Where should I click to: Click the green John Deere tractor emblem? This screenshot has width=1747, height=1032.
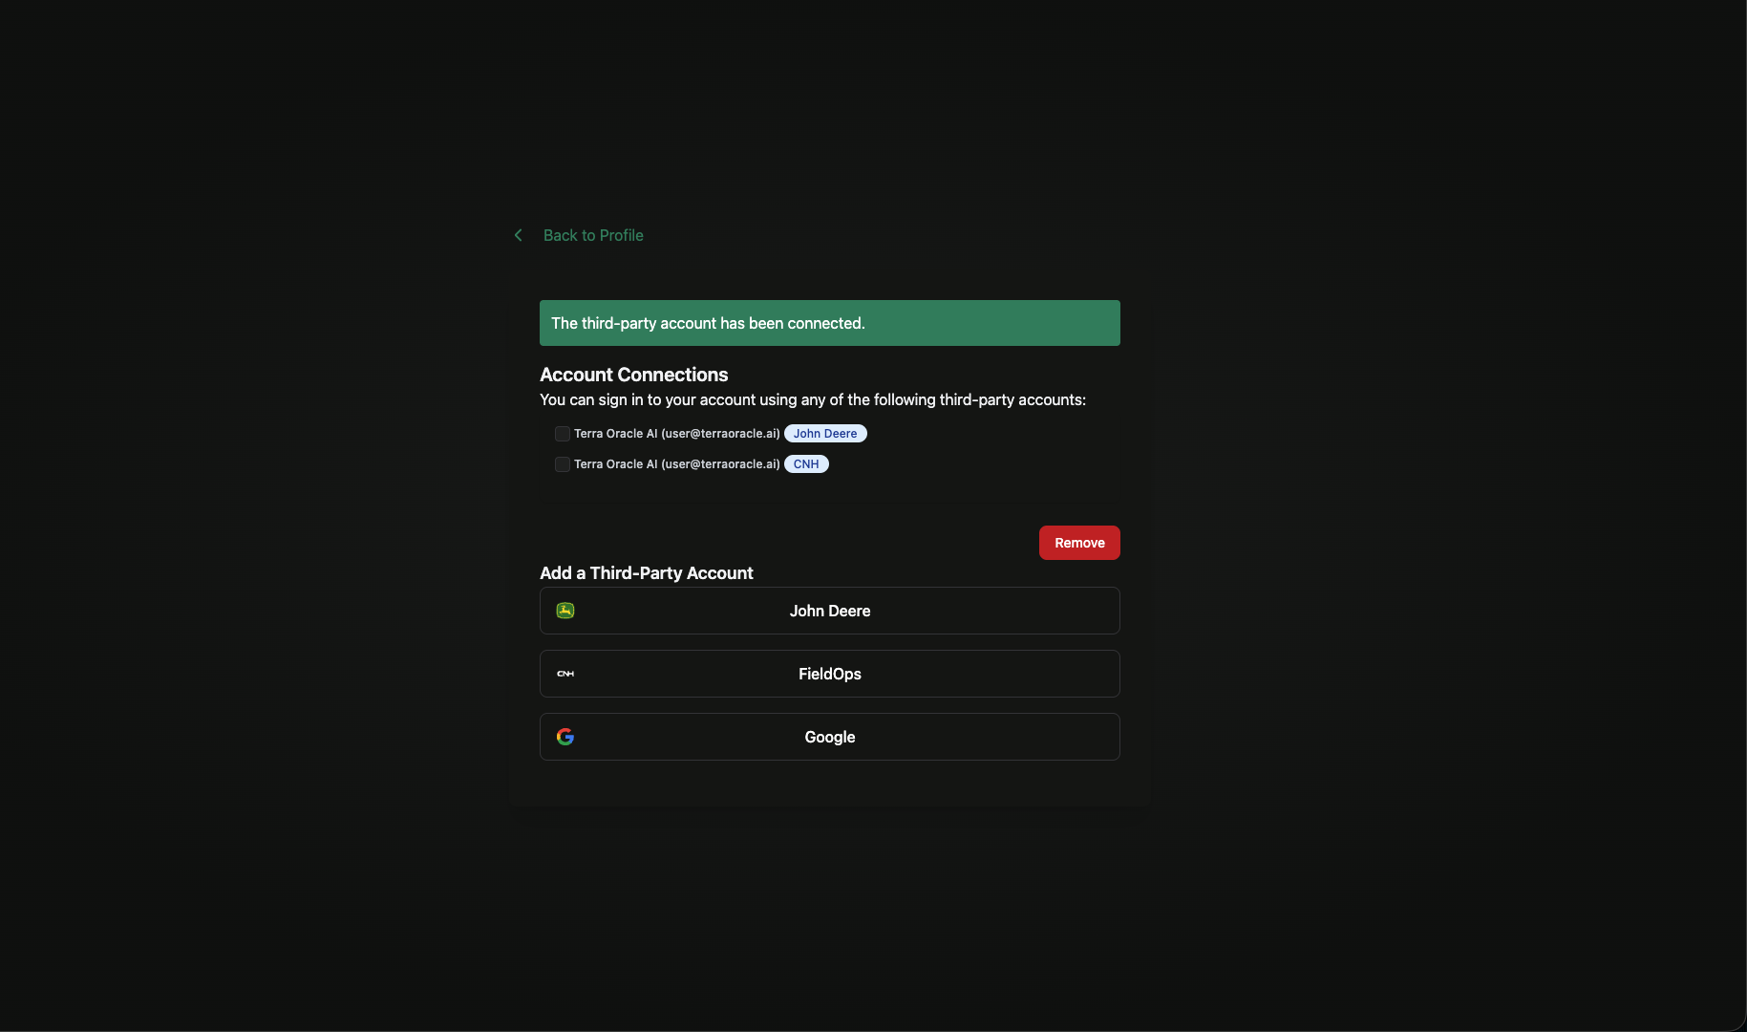pyautogui.click(x=565, y=611)
